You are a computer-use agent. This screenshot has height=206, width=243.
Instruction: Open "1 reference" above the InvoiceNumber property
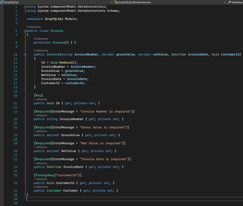click(40, 115)
